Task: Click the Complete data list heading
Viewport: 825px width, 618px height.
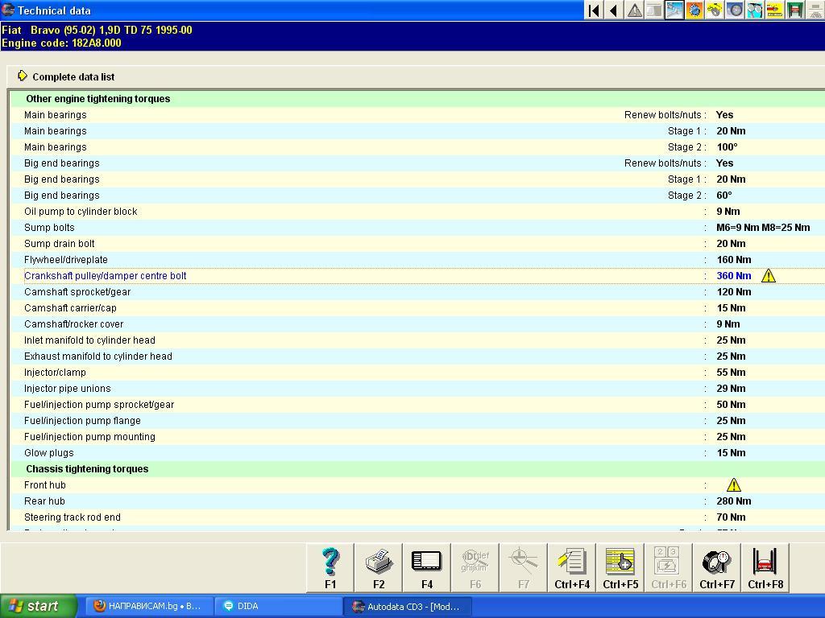Action: click(73, 76)
